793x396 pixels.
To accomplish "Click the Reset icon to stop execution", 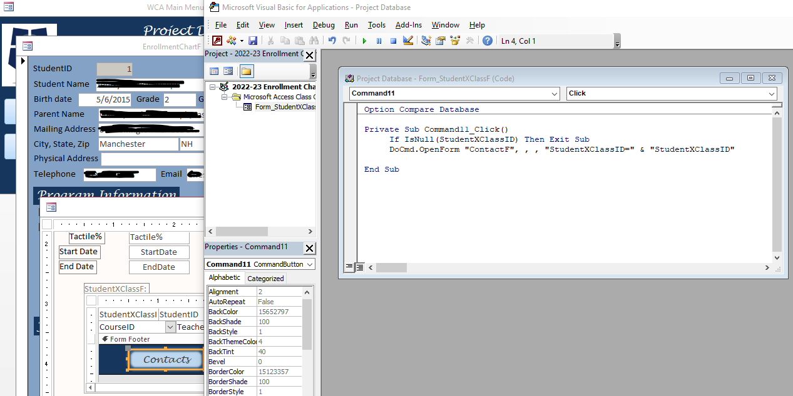I will pyautogui.click(x=392, y=41).
